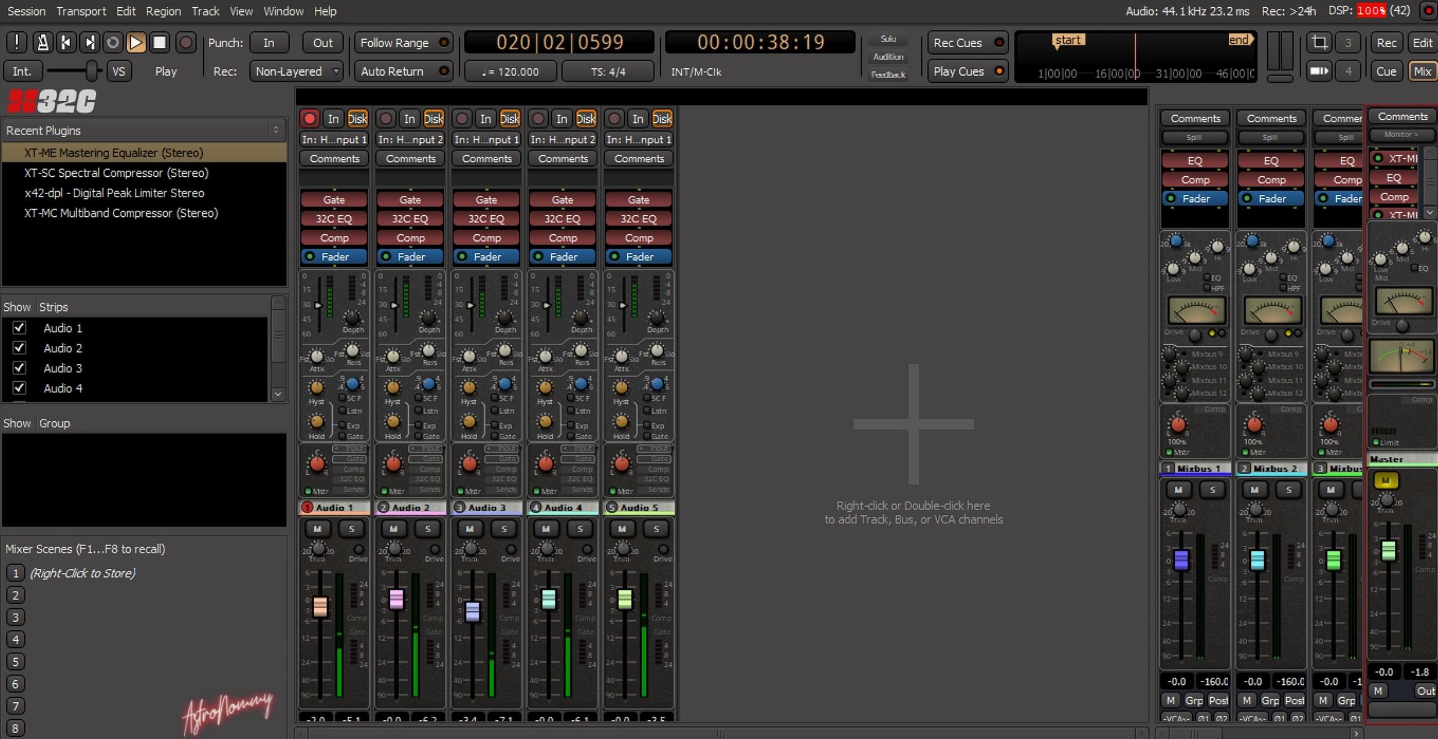Open the Transport menu
Viewport: 1438px width, 739px height.
81,11
